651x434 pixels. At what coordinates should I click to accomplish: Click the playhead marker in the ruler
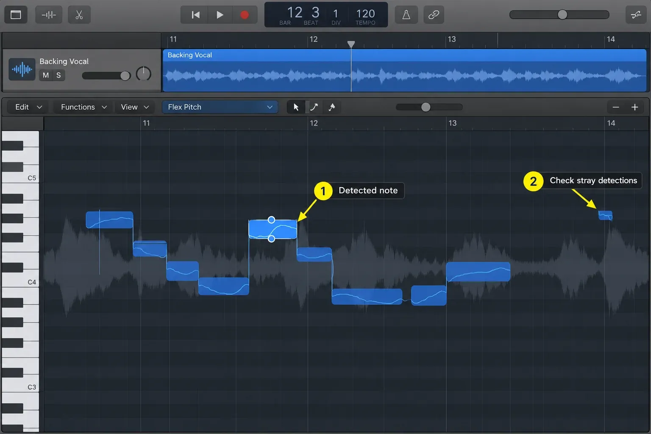click(x=351, y=44)
